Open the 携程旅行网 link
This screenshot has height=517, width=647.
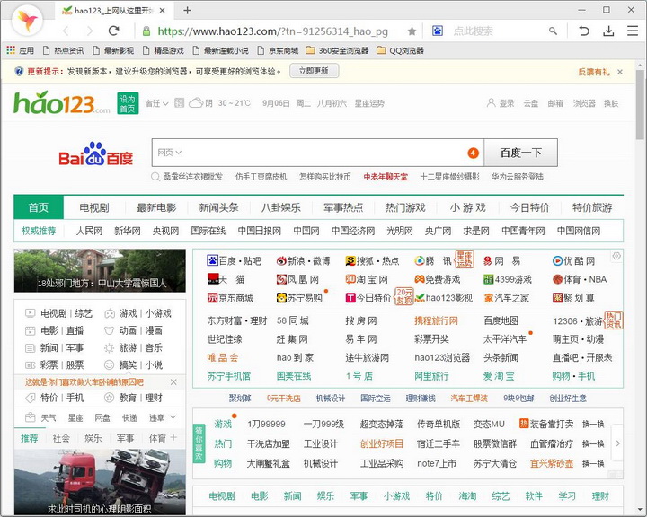pyautogui.click(x=436, y=320)
